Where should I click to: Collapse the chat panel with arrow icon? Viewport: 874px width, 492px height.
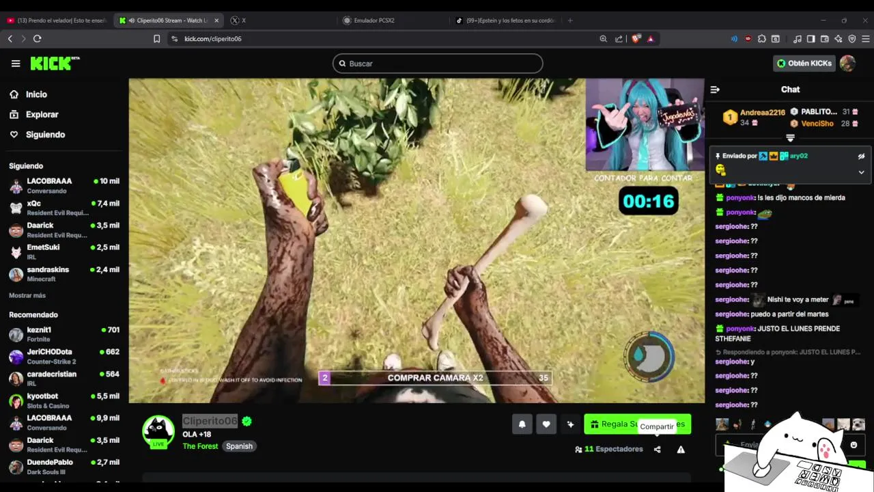tap(715, 90)
